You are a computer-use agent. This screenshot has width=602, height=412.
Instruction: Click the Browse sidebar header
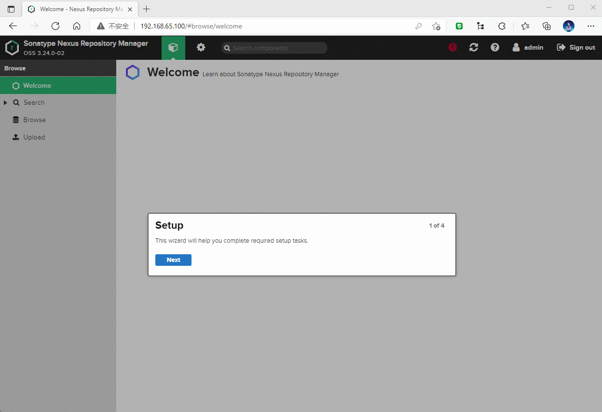(58, 68)
